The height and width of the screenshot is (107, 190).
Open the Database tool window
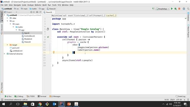pos(188,17)
